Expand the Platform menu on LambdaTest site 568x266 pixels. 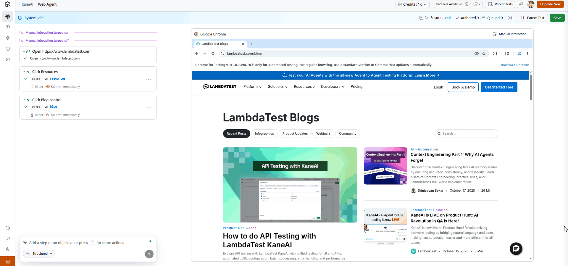coord(252,87)
